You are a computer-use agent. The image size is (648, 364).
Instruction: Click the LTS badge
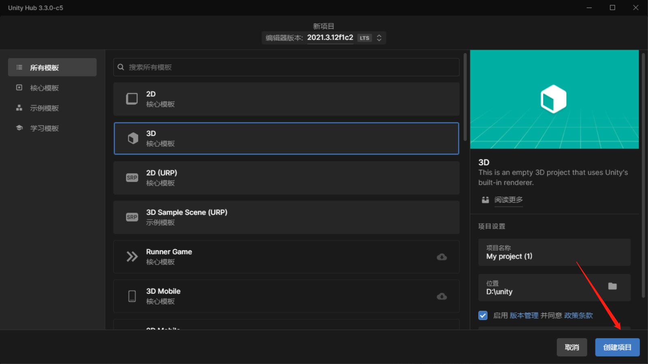[x=364, y=38]
